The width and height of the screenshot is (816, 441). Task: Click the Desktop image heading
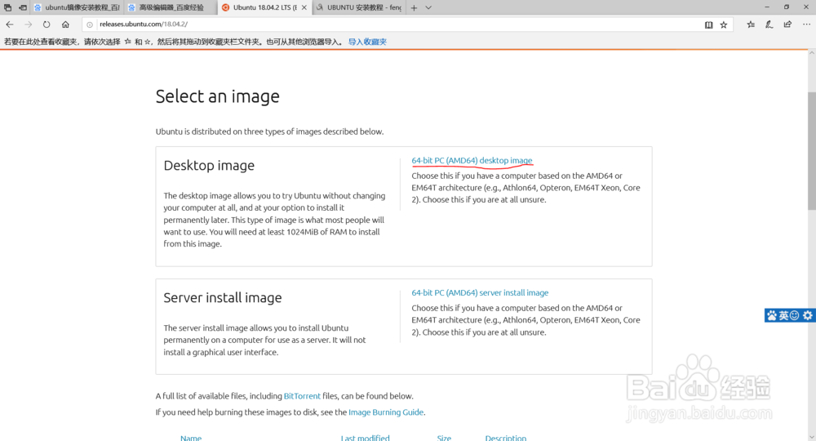coord(209,166)
